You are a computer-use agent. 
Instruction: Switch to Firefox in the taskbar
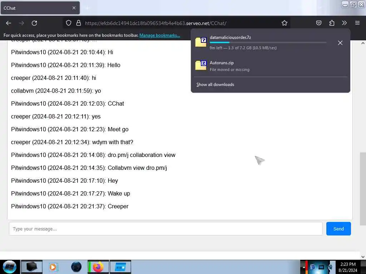pyautogui.click(x=98, y=267)
